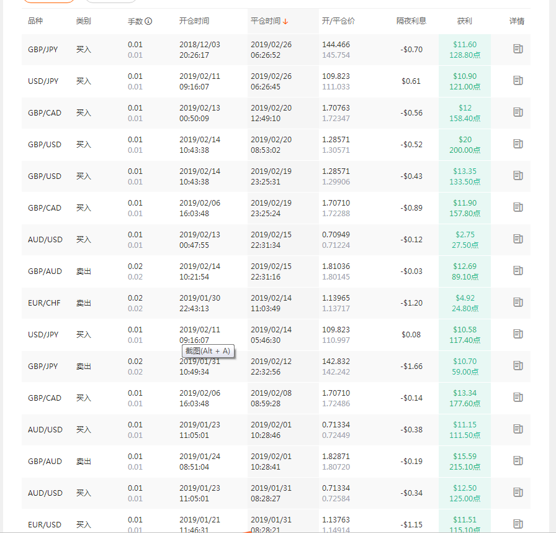Click the $15.59 profit cell
Viewport: 556px width, 533px height.
tap(465, 457)
